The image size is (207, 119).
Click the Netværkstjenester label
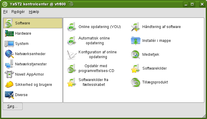(x=31, y=64)
